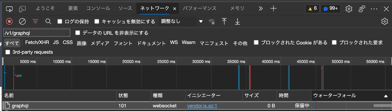Click the 5000 ms timeline marker
The image size is (392, 111).
point(28,61)
